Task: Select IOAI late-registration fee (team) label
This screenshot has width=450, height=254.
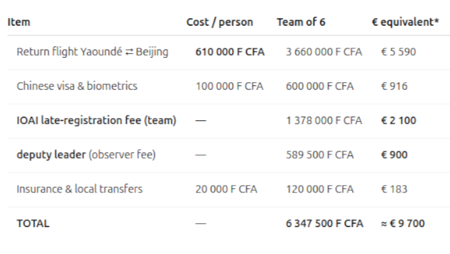Action: point(96,120)
